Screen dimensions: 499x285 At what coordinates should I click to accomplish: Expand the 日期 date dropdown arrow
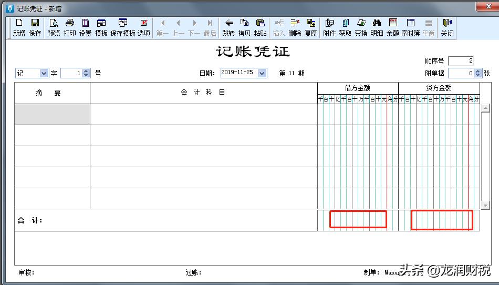coord(262,73)
